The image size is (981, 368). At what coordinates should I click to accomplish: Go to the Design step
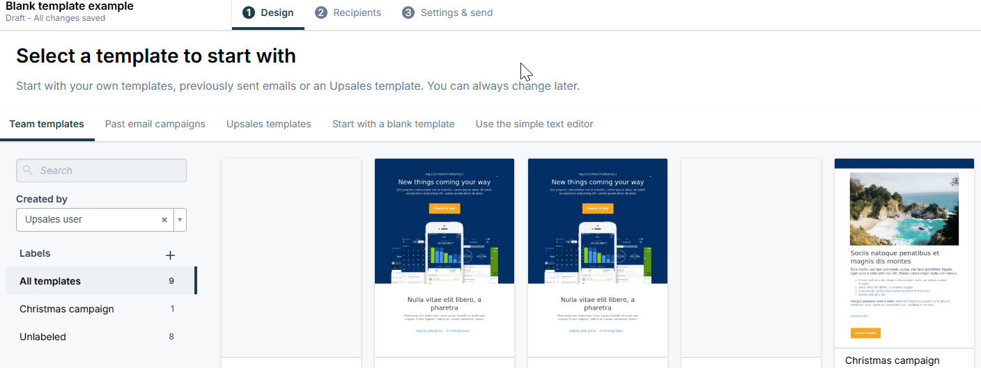tap(268, 13)
